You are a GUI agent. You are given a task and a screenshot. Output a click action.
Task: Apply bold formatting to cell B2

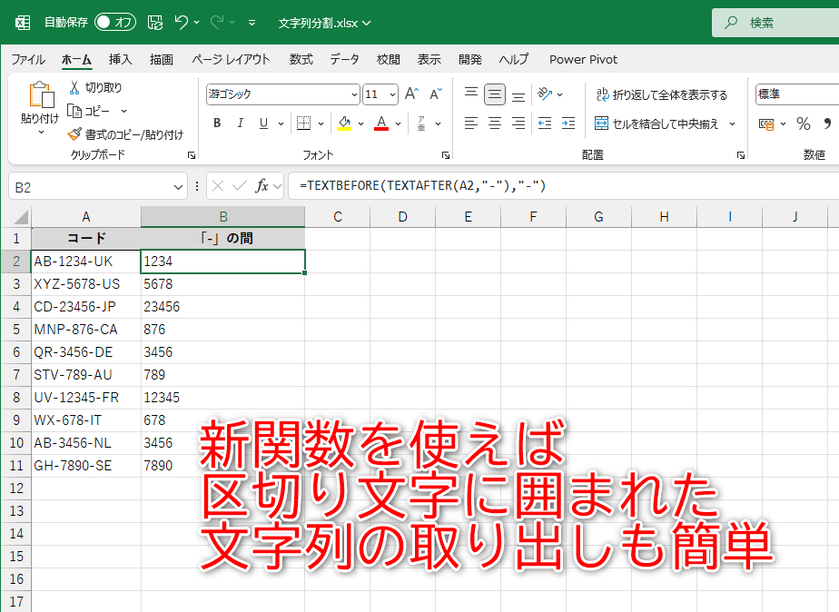(218, 123)
